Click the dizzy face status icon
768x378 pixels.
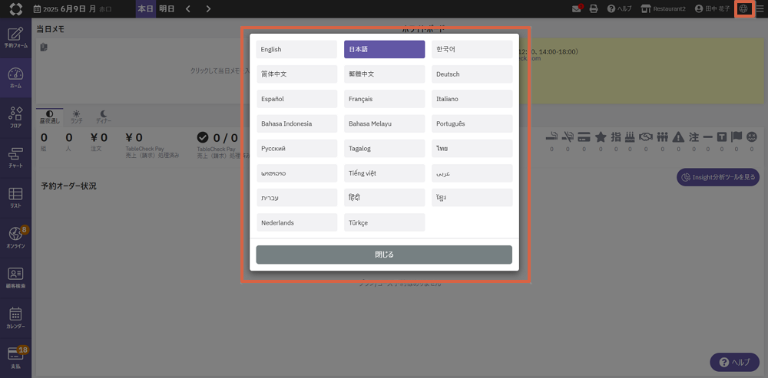(751, 137)
